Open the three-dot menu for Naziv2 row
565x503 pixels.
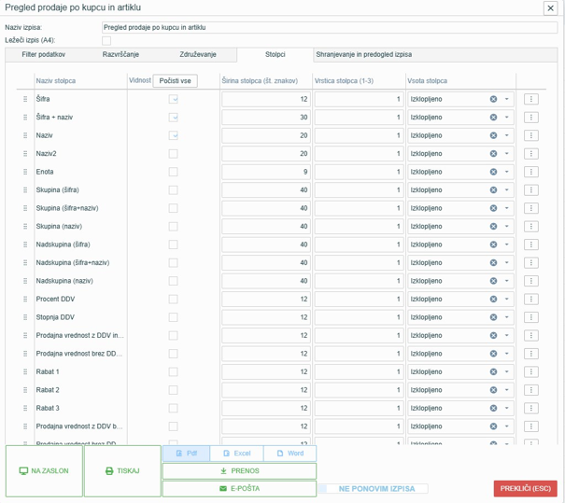(x=530, y=154)
